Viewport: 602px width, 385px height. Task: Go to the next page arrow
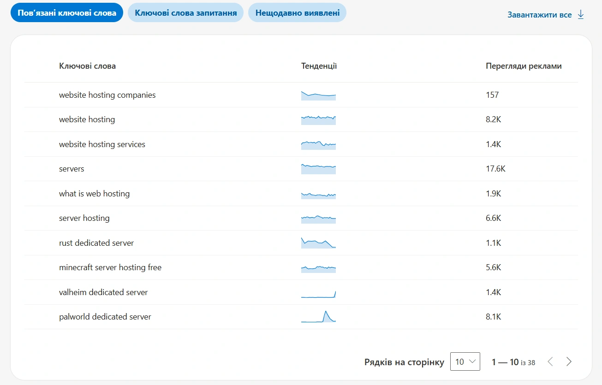tap(569, 362)
